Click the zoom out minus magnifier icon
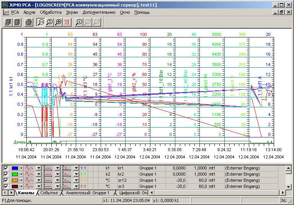 [97, 22]
